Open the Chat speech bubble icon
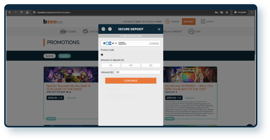The width and height of the screenshot is (270, 140). coord(191,31)
